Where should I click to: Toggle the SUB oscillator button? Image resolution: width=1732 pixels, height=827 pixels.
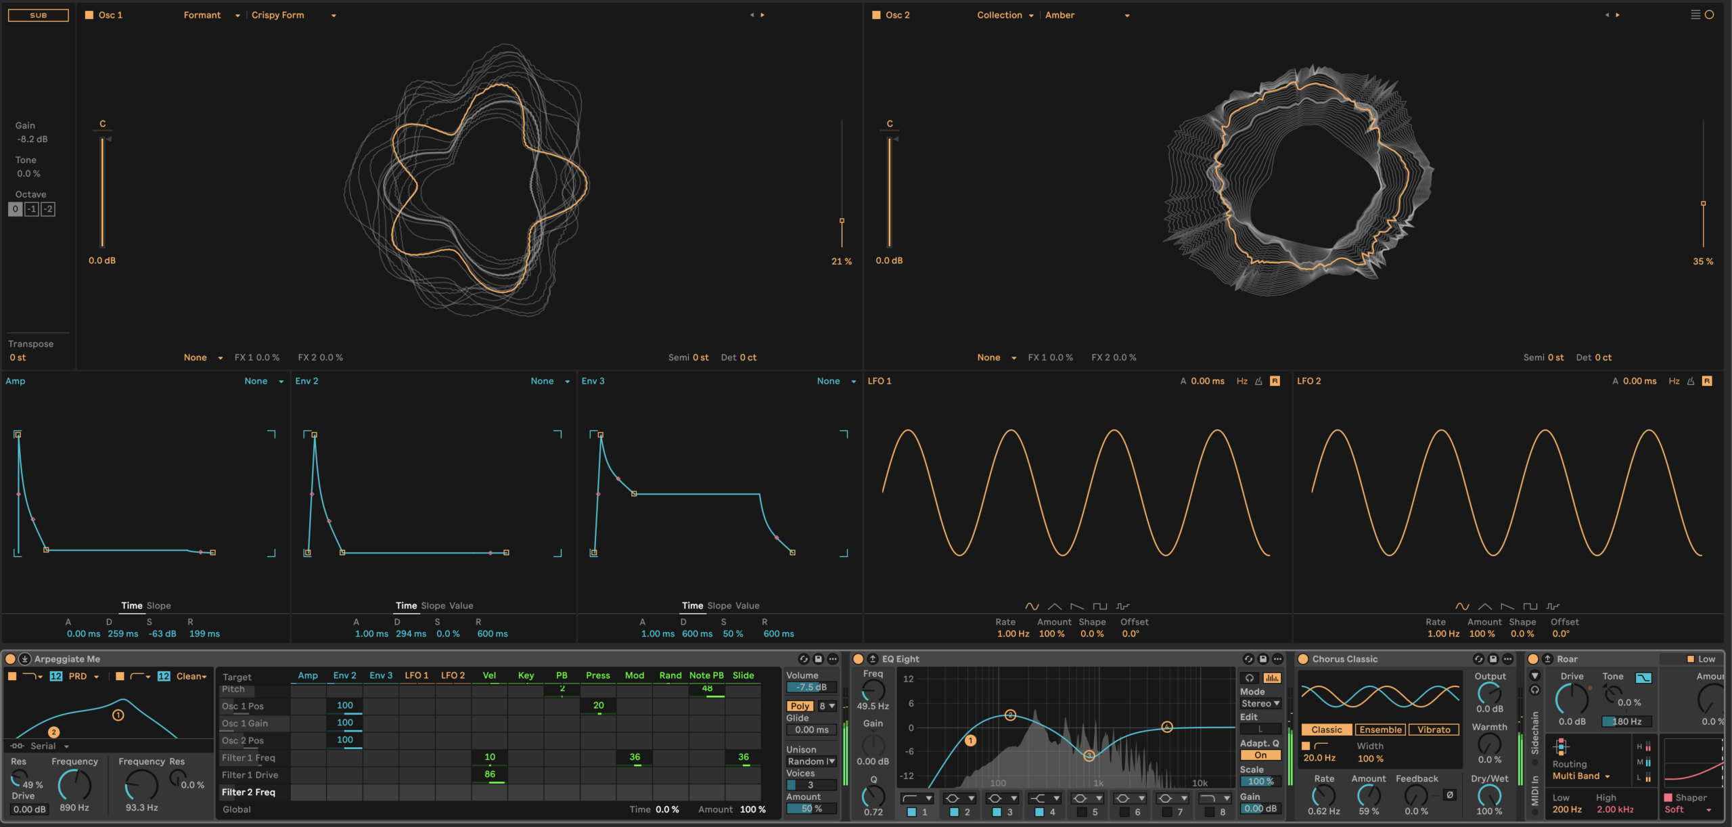coord(37,15)
